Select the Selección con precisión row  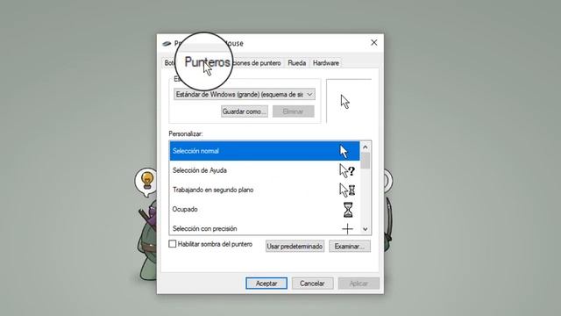pos(265,228)
